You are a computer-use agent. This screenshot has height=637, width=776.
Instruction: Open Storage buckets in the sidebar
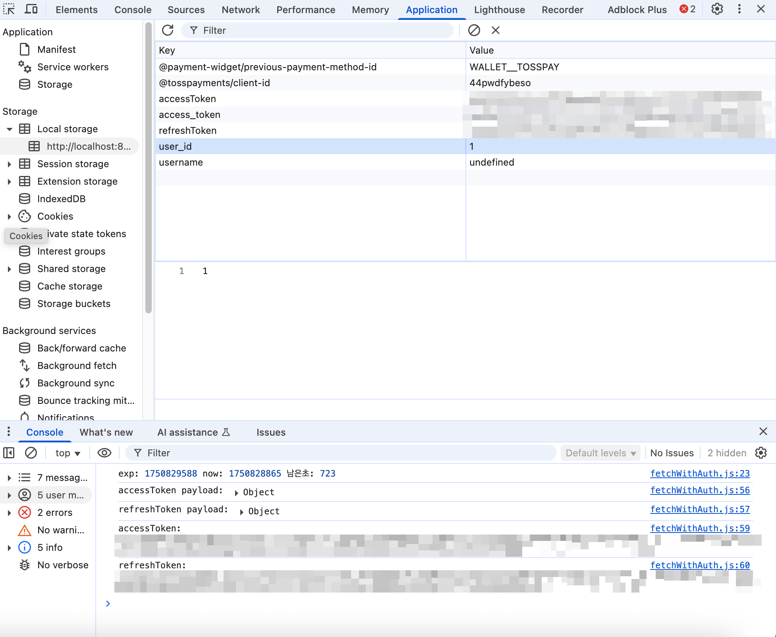(74, 303)
